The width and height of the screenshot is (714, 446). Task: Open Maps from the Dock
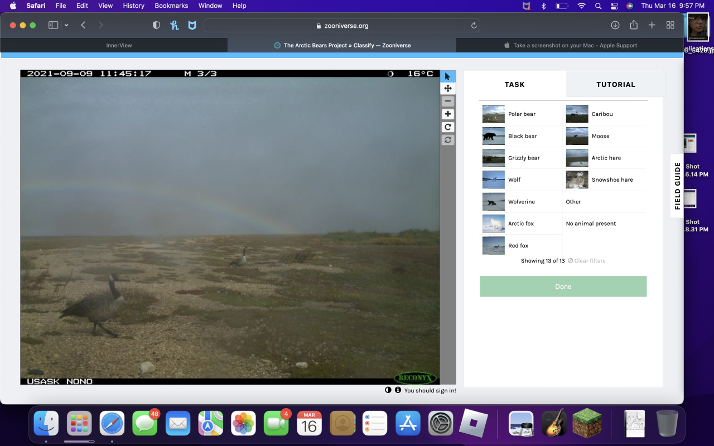pos(211,424)
